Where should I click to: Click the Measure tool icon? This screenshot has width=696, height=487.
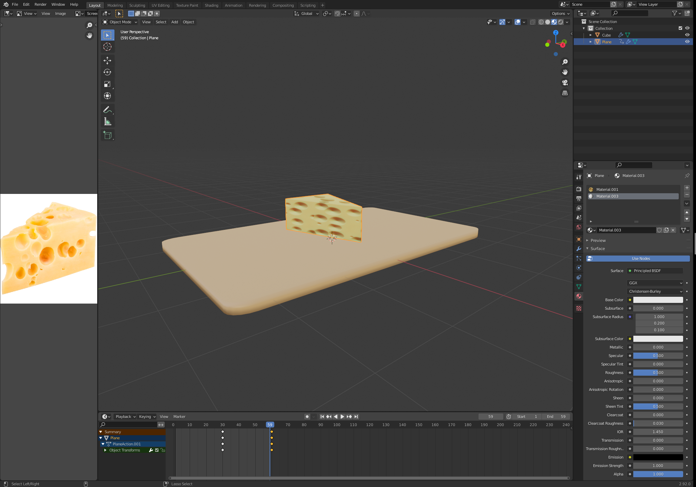(x=107, y=121)
